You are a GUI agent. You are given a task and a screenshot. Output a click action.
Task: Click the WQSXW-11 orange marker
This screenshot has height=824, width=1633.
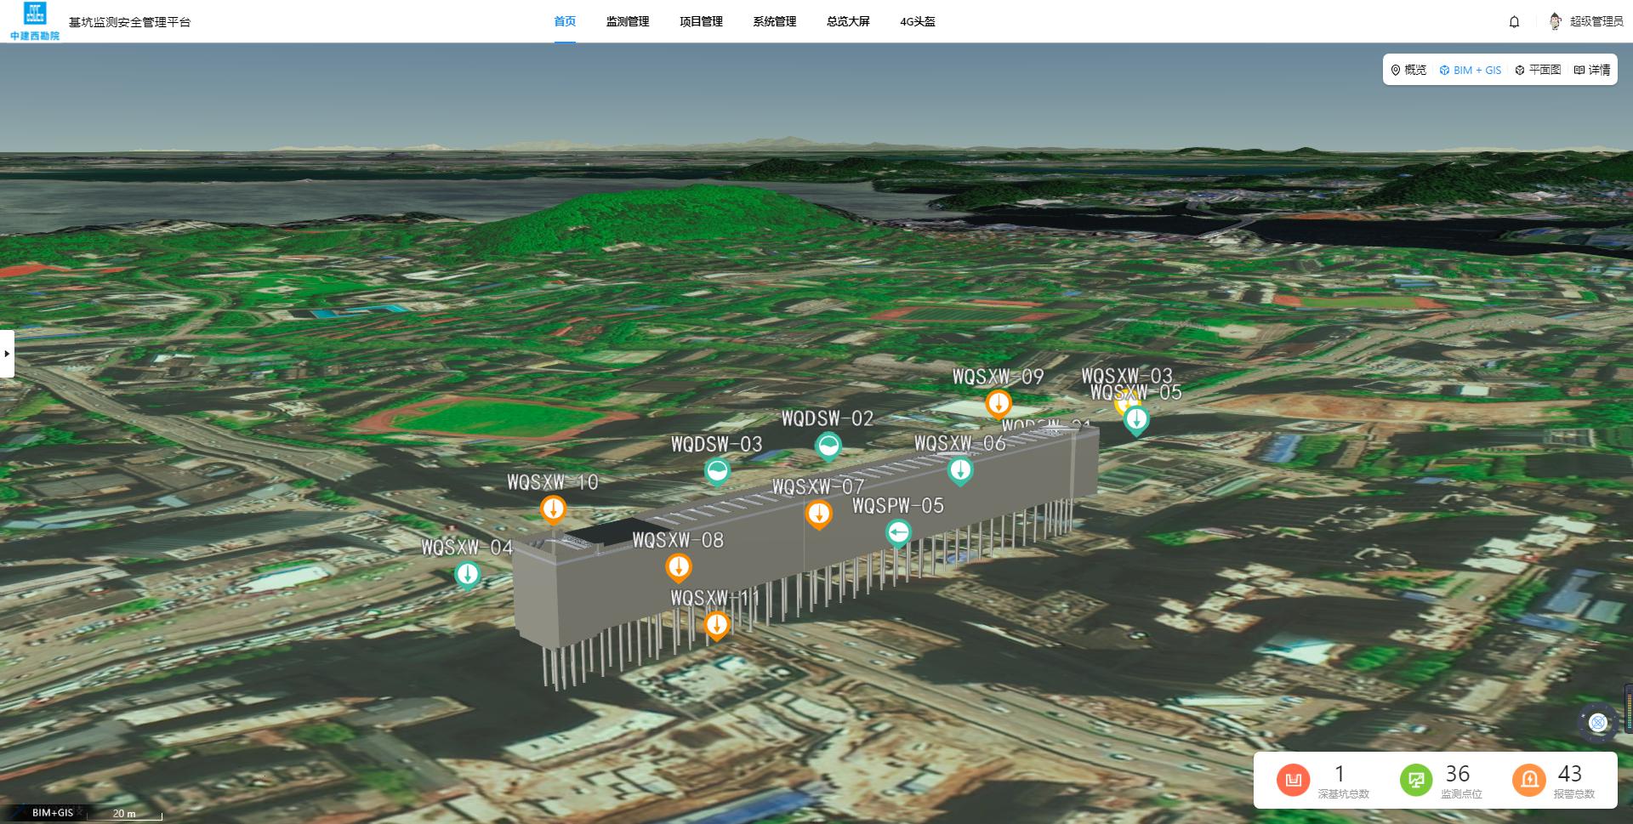click(x=717, y=626)
